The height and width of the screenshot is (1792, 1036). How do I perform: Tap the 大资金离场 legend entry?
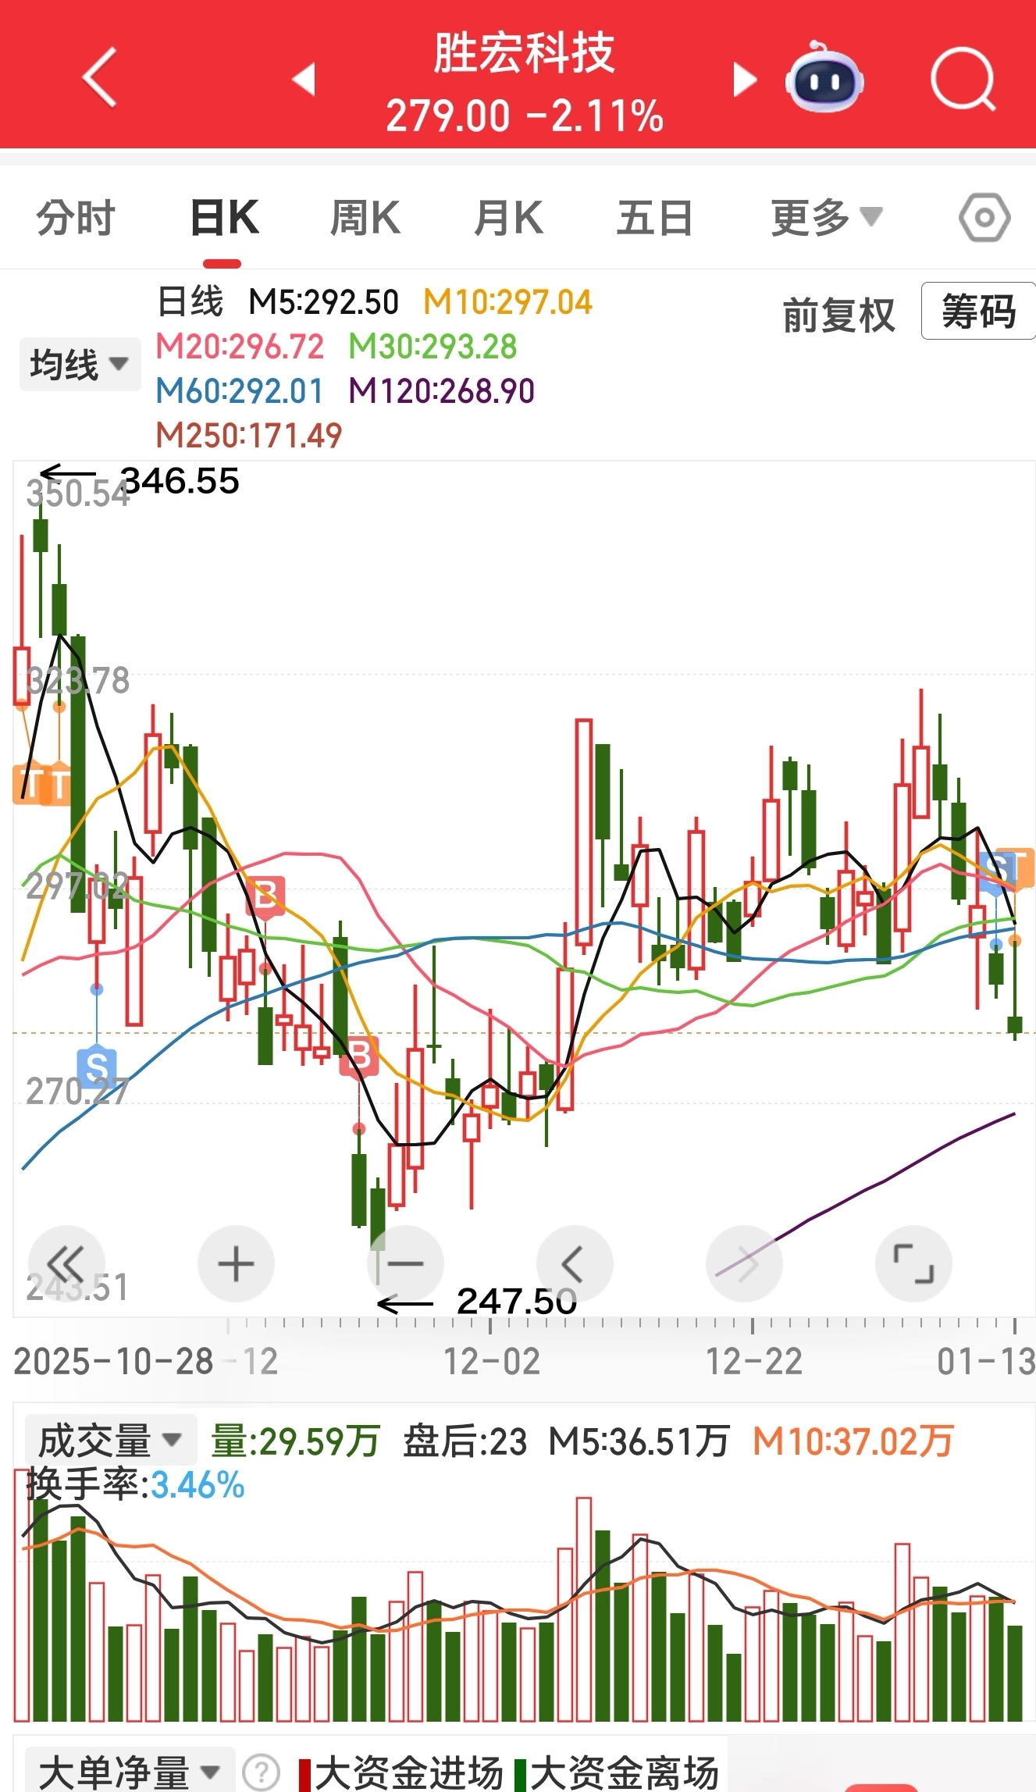(x=617, y=1773)
